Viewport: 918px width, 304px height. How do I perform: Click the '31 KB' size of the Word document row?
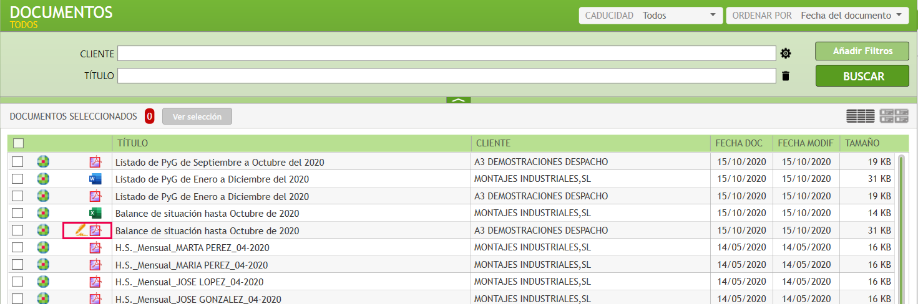click(879, 179)
